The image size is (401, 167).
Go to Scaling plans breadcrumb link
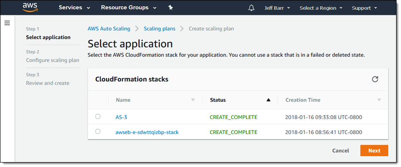[160, 28]
